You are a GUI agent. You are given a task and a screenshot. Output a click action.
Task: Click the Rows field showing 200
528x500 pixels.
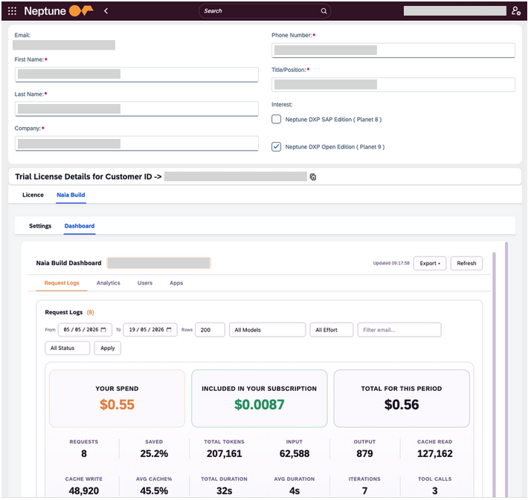pos(210,330)
